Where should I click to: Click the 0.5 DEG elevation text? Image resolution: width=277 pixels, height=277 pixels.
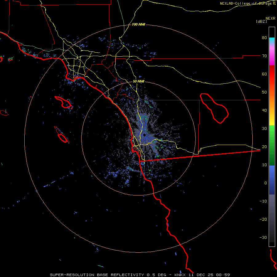click(157, 275)
